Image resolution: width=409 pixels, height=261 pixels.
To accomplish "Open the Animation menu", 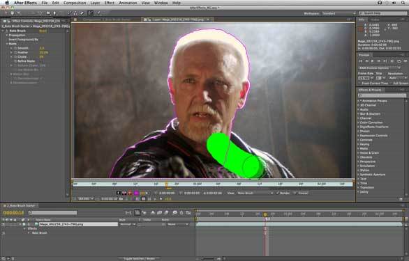I will (x=128, y=3).
